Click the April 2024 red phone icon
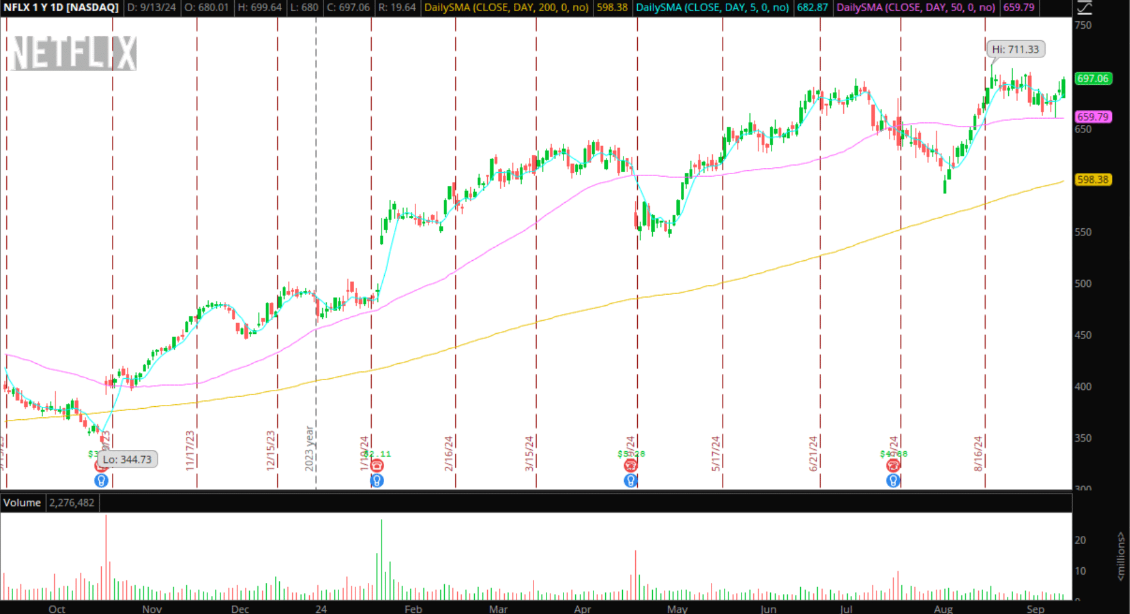 pyautogui.click(x=631, y=465)
